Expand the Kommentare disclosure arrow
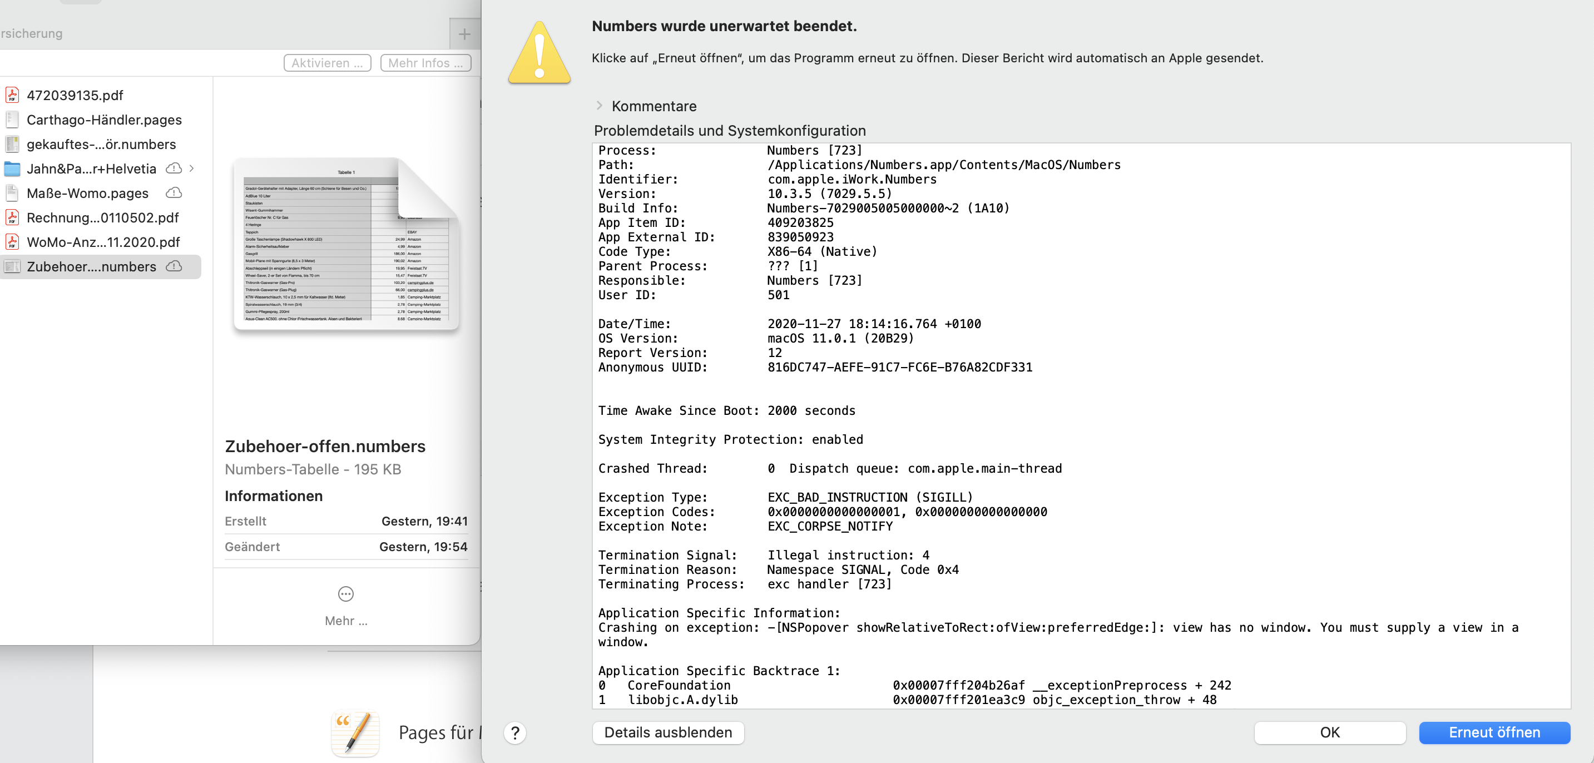This screenshot has height=763, width=1594. (x=599, y=106)
